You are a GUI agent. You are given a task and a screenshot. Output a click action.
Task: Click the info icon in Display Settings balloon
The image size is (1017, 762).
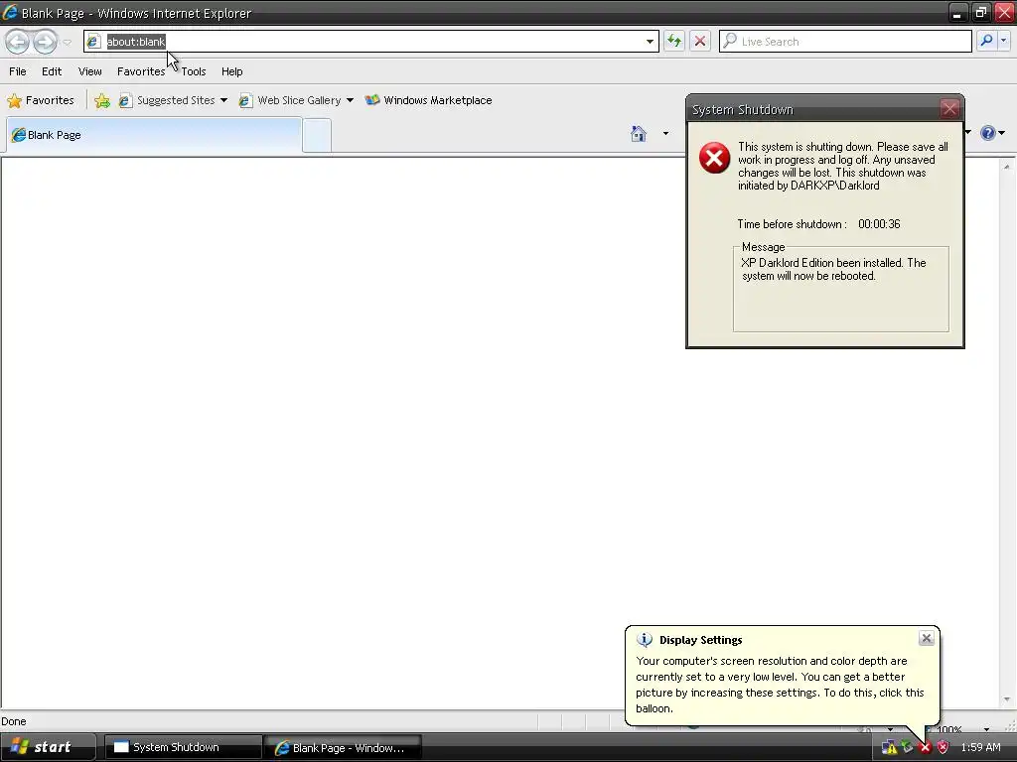click(644, 640)
